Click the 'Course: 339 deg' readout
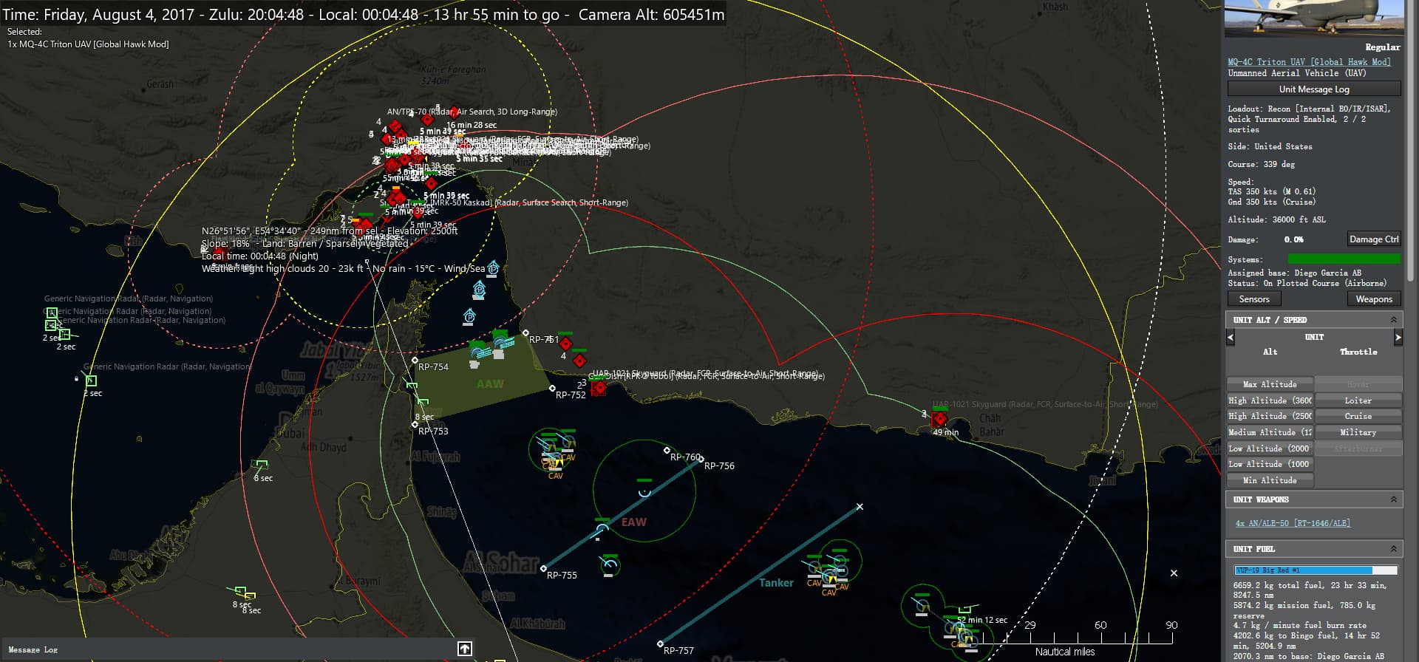Screen dimensions: 1419x662 tap(1261, 164)
